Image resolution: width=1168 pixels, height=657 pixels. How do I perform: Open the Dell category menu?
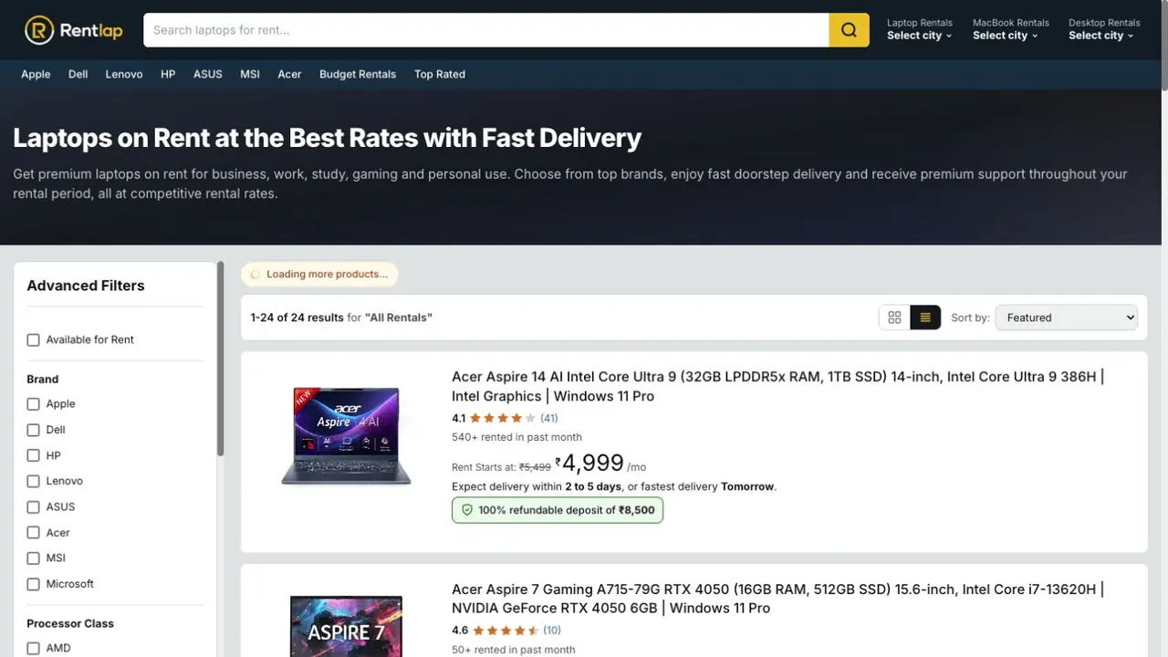tap(78, 74)
